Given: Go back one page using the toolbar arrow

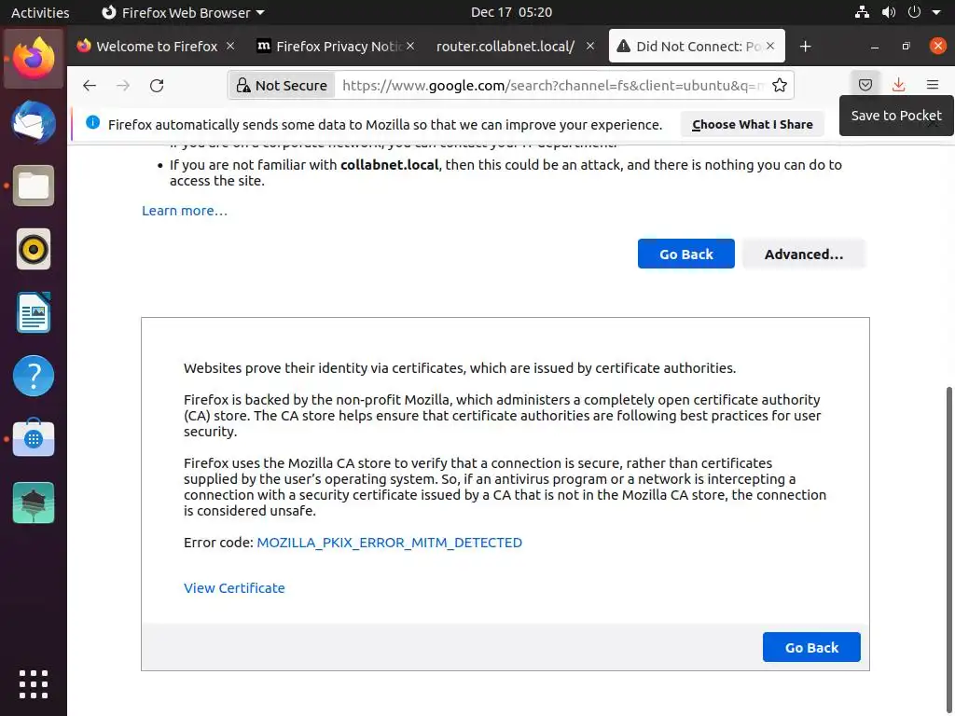Looking at the screenshot, I should pos(90,85).
